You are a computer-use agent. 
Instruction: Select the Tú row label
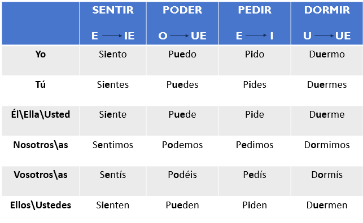(x=41, y=84)
